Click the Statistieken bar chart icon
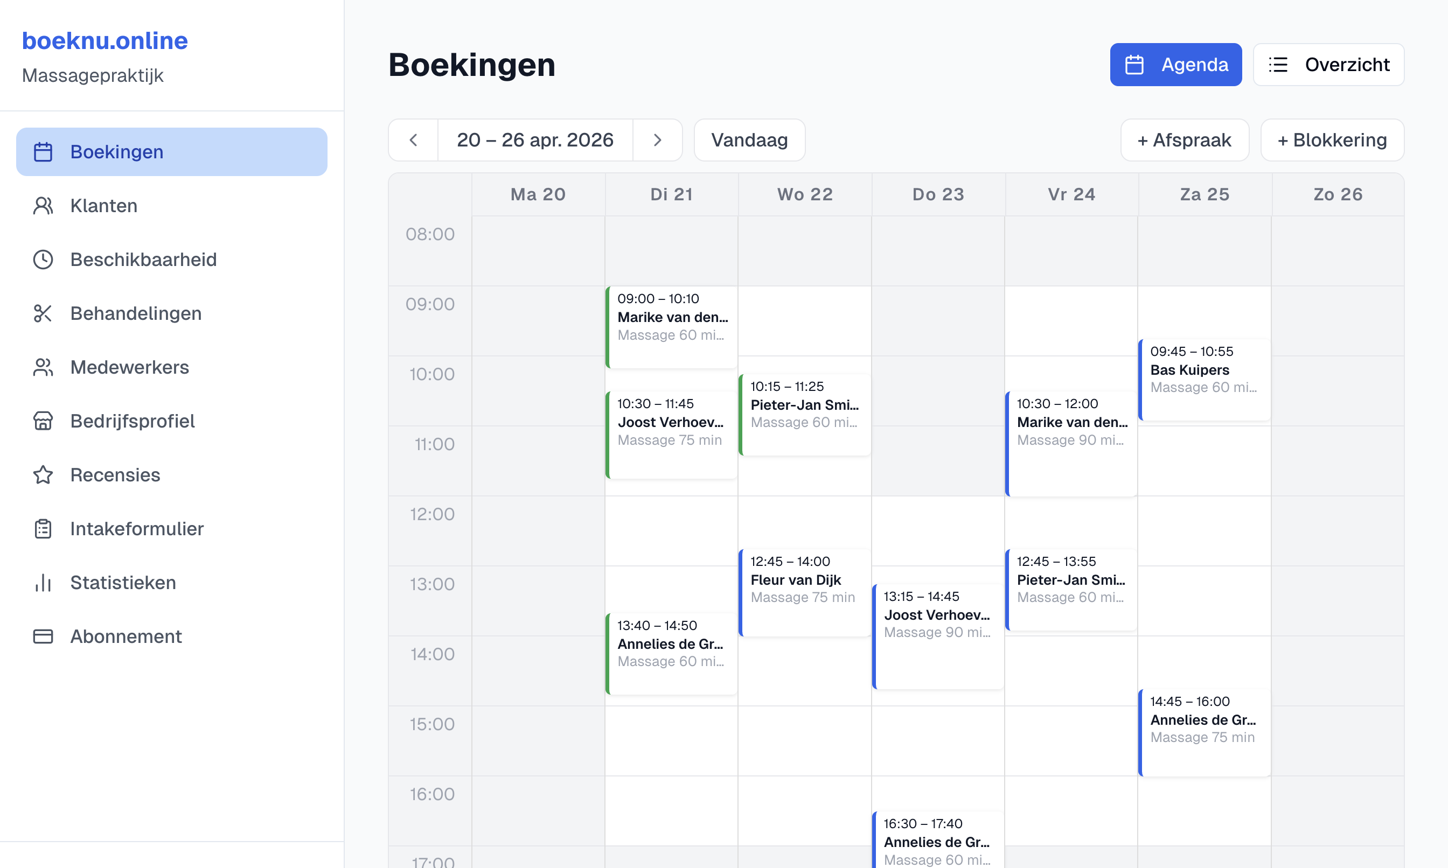1448x868 pixels. coord(43,583)
